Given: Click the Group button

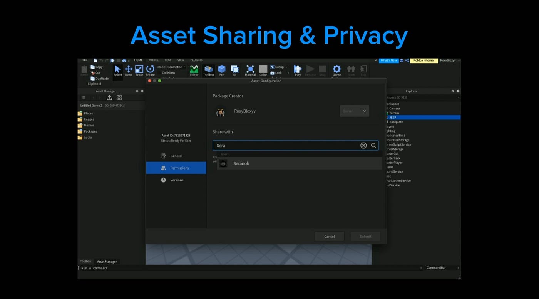Looking at the screenshot, I should 277,67.
